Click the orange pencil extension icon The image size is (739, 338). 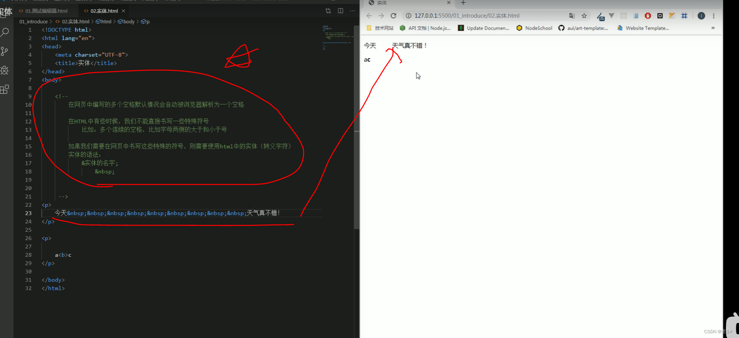(672, 16)
